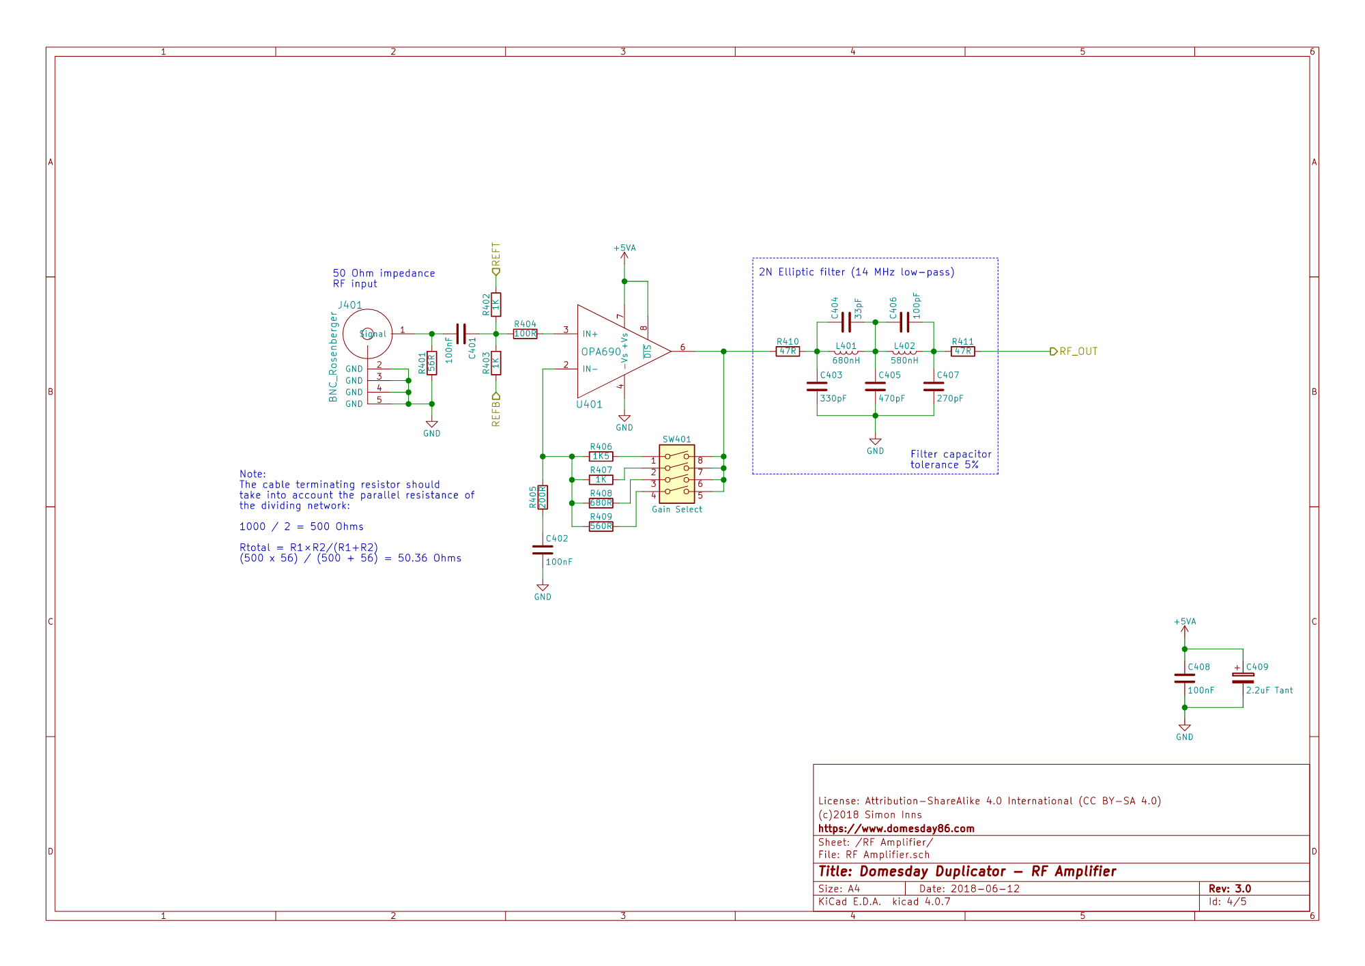Click the REFT hierarchical label
The height and width of the screenshot is (966, 1365).
496,258
